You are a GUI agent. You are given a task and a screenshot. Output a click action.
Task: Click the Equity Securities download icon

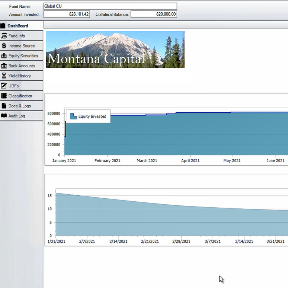[x=4, y=56]
